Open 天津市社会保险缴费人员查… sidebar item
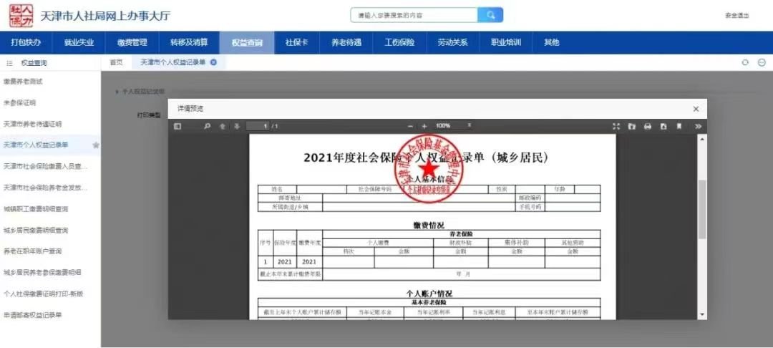The width and height of the screenshot is (773, 348). pyautogui.click(x=45, y=166)
